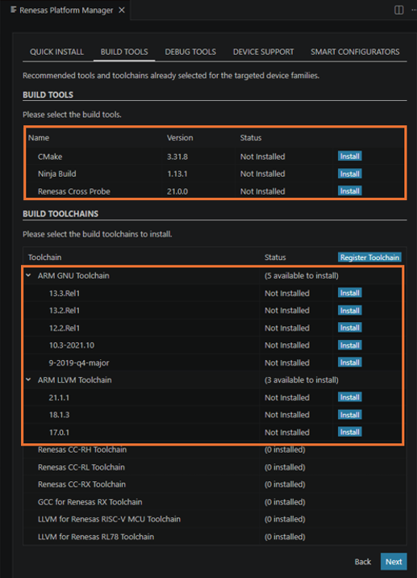This screenshot has width=417, height=578.
Task: Open the SMART CONFIGURATORS tab
Action: 355,52
